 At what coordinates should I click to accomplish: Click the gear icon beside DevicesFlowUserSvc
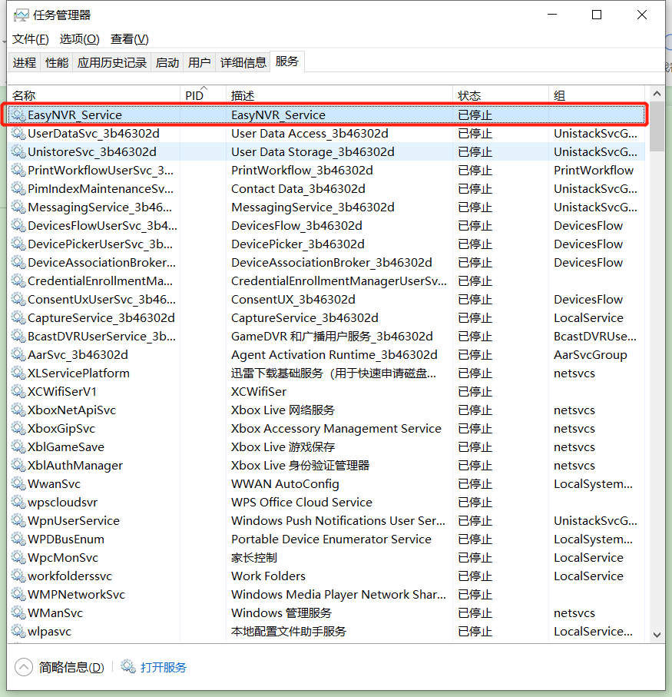18,225
